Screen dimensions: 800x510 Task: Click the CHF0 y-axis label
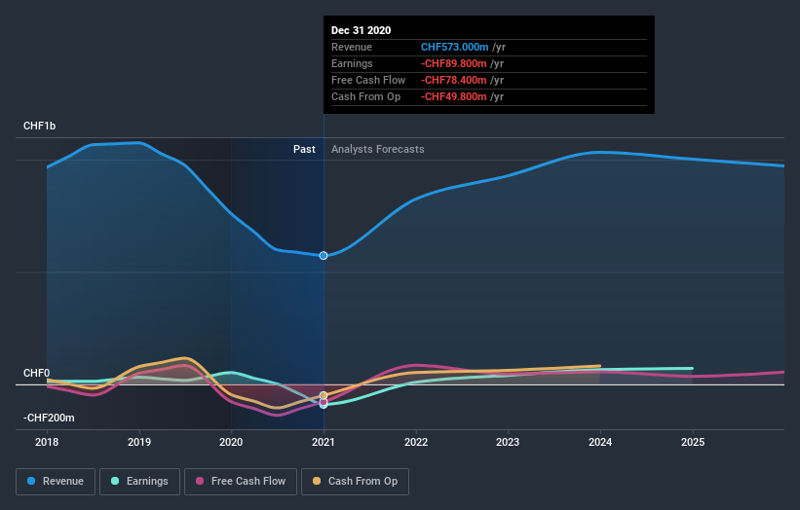[37, 373]
